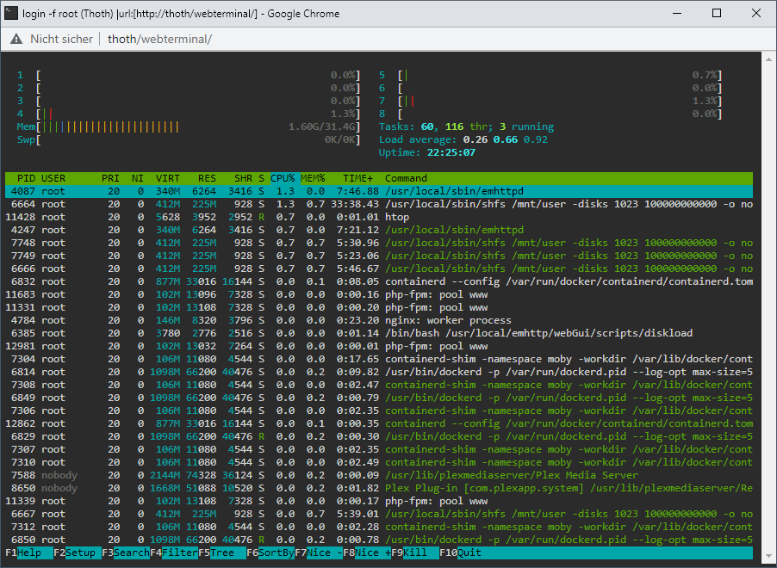Select the nginx worker process row
Screen dimensions: 777x568
click(x=379, y=320)
